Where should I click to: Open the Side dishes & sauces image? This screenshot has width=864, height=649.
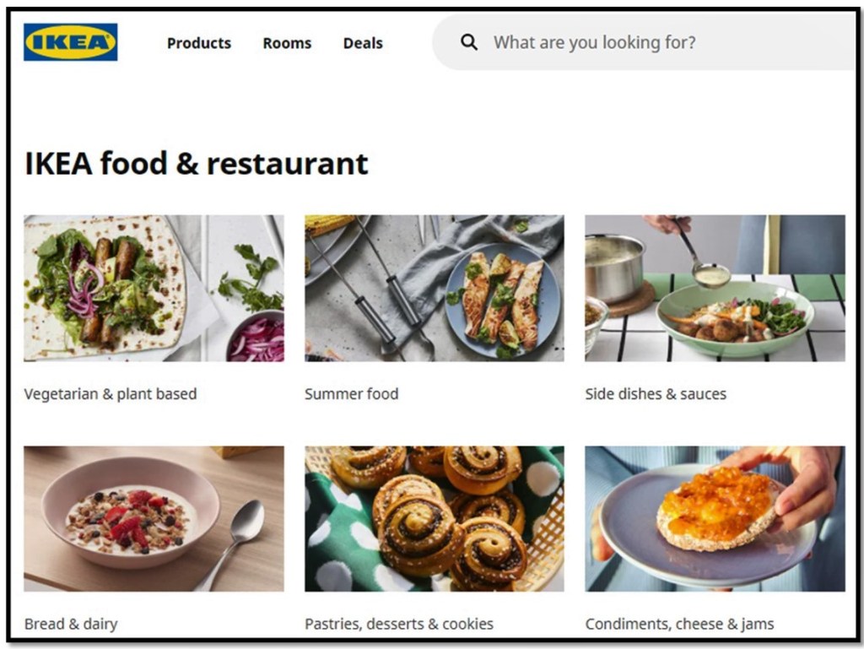(x=715, y=288)
